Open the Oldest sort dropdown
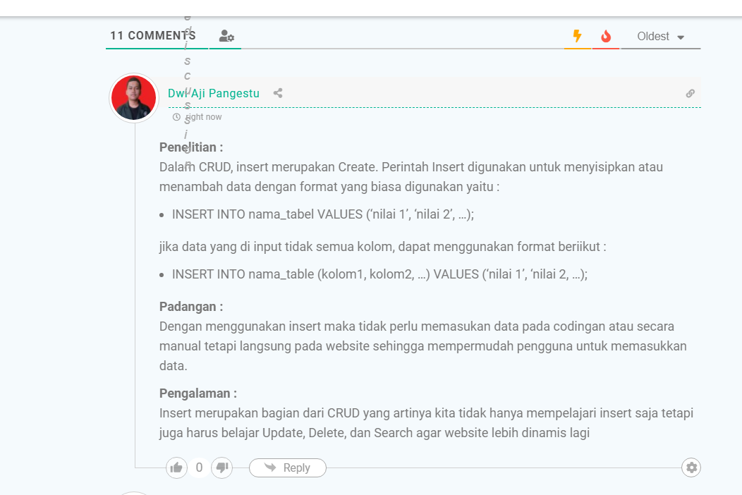 point(661,37)
